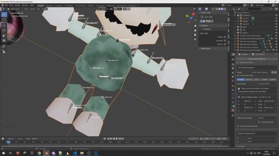
Task: Click the outliner search field
Action: [253, 9]
